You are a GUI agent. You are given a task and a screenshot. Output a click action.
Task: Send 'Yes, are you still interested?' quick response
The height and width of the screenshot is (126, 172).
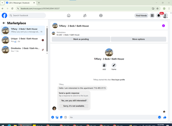click(x=74, y=101)
